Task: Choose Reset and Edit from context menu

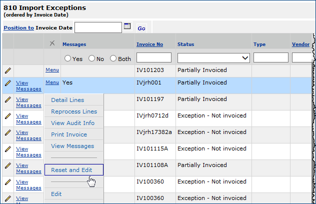Action: [71, 170]
